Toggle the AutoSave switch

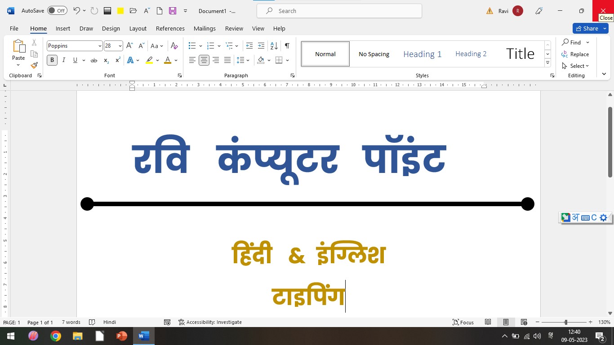(x=57, y=11)
